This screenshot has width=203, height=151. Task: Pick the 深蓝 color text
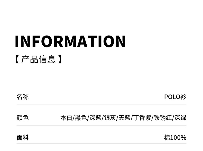(95, 118)
